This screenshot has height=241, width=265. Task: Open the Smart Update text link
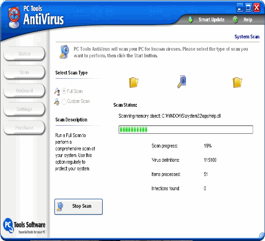[x=212, y=19]
